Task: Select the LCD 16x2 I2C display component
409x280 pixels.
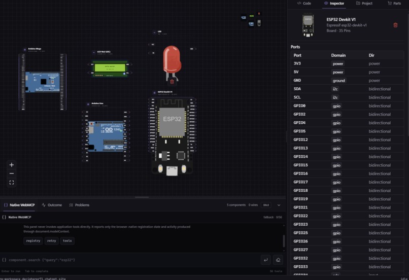Action: pos(110,69)
